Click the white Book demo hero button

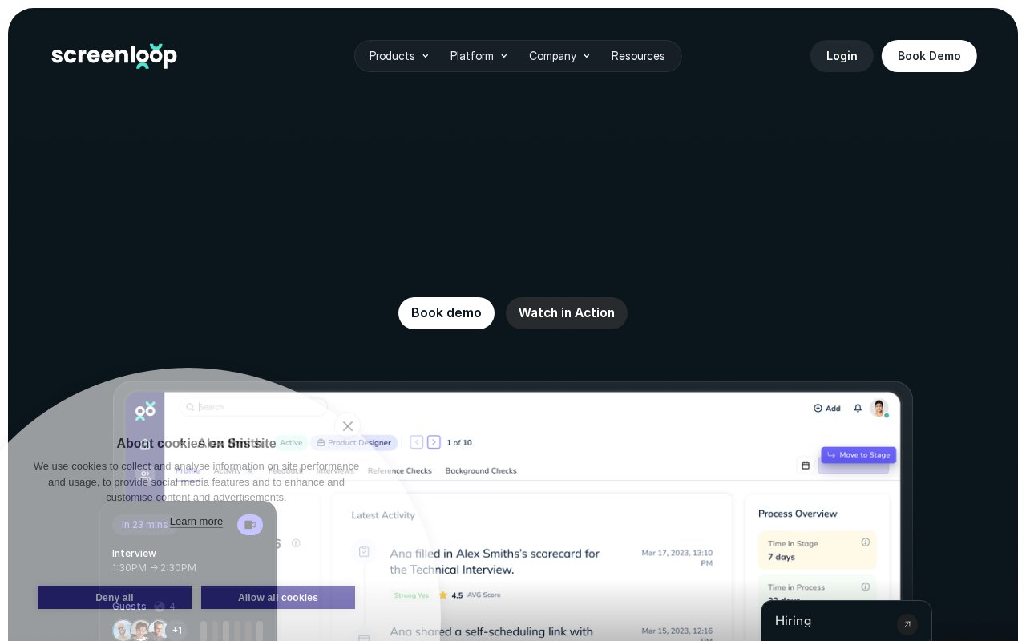click(446, 313)
